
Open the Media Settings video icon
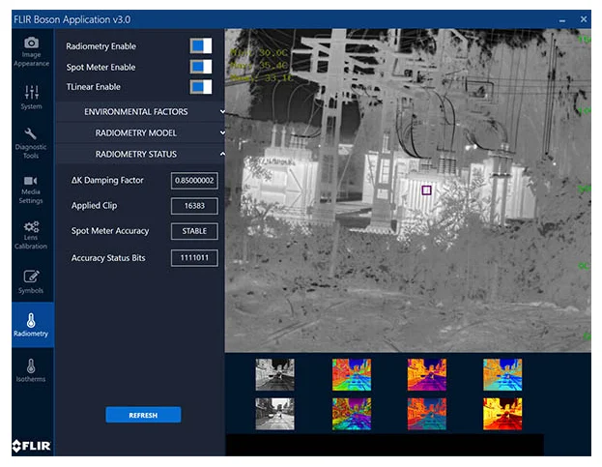click(32, 182)
